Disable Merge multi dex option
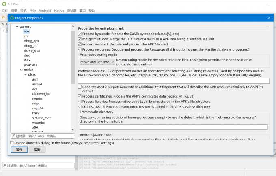The height and width of the screenshot is (176, 276). pos(80,39)
